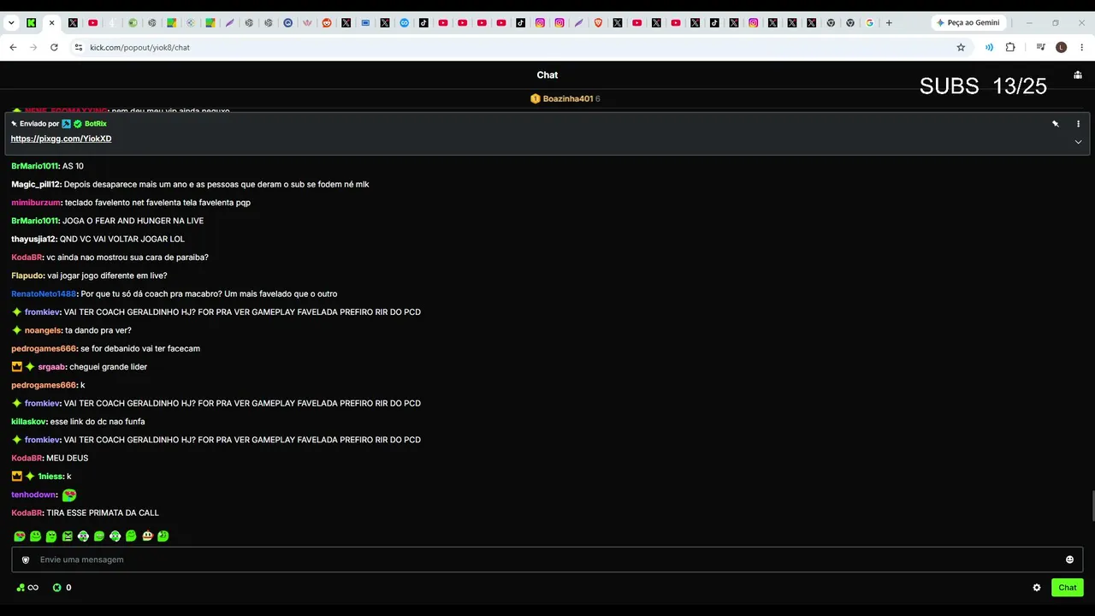Click the username tenhodown
1095x616 pixels.
pos(34,495)
